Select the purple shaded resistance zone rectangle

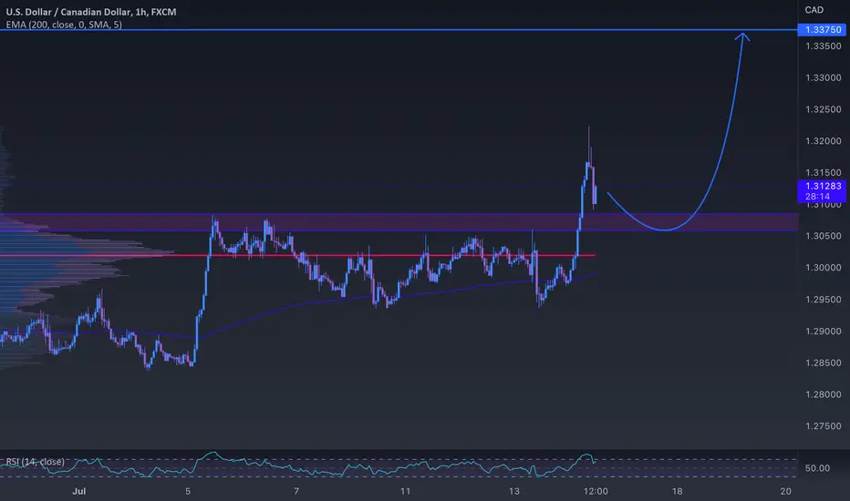tap(399, 222)
